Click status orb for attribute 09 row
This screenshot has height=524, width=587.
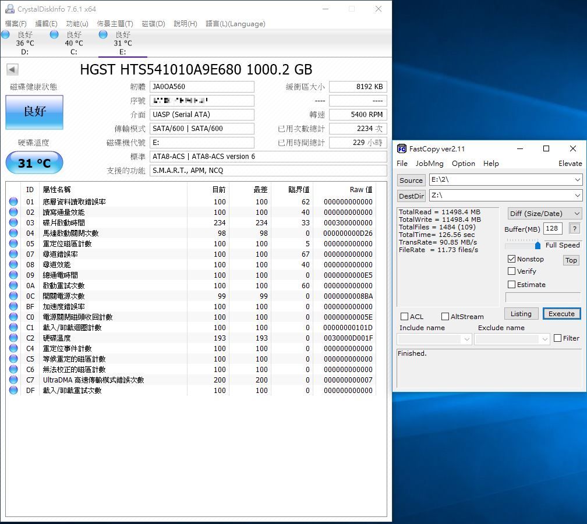coord(13,275)
